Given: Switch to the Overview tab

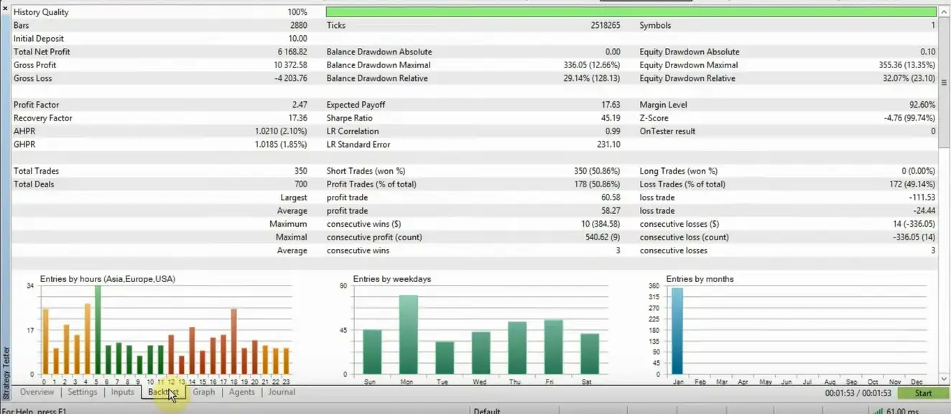Looking at the screenshot, I should point(36,392).
